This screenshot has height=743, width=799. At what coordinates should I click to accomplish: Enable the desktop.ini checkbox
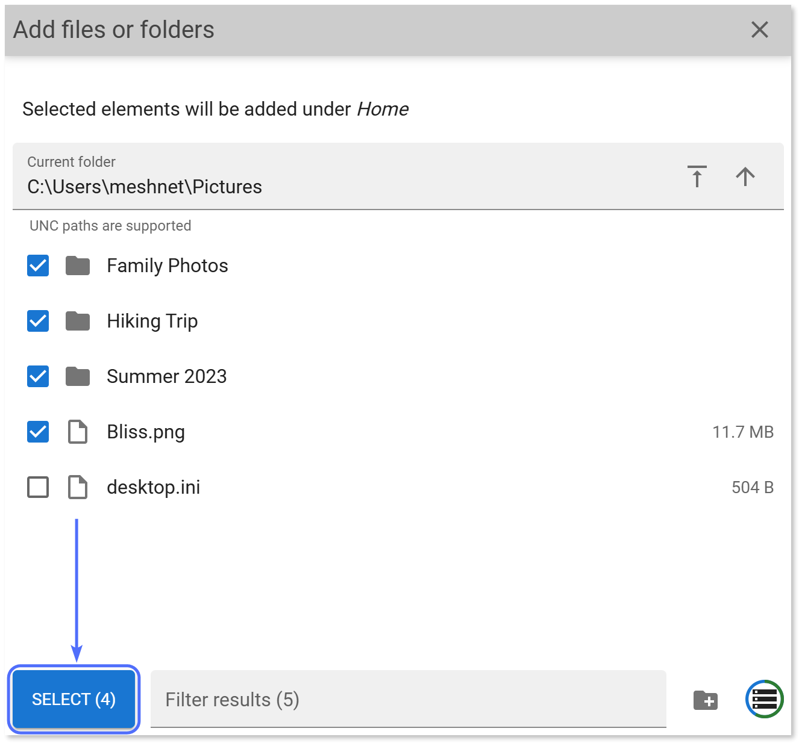pyautogui.click(x=37, y=487)
